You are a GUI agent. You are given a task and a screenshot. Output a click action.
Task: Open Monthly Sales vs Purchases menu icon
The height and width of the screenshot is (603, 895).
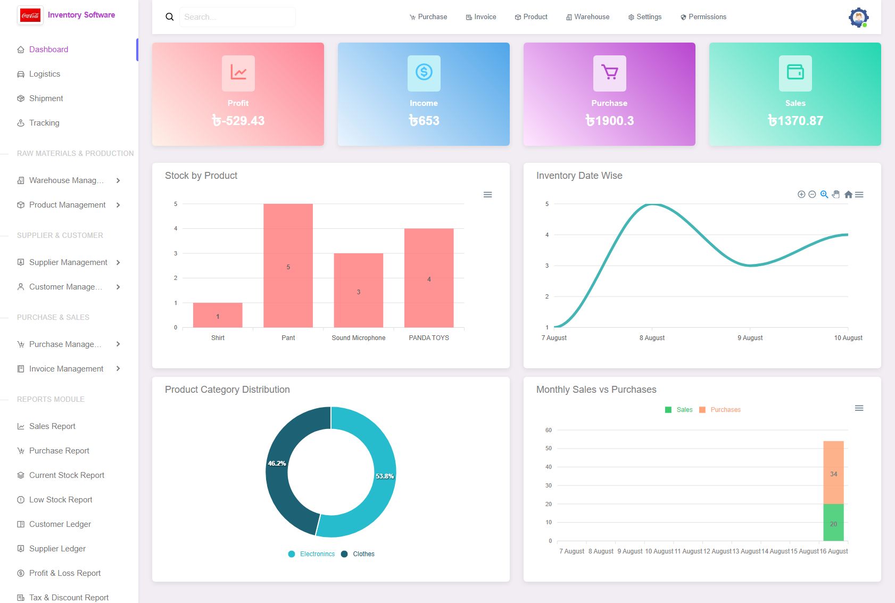(x=859, y=408)
